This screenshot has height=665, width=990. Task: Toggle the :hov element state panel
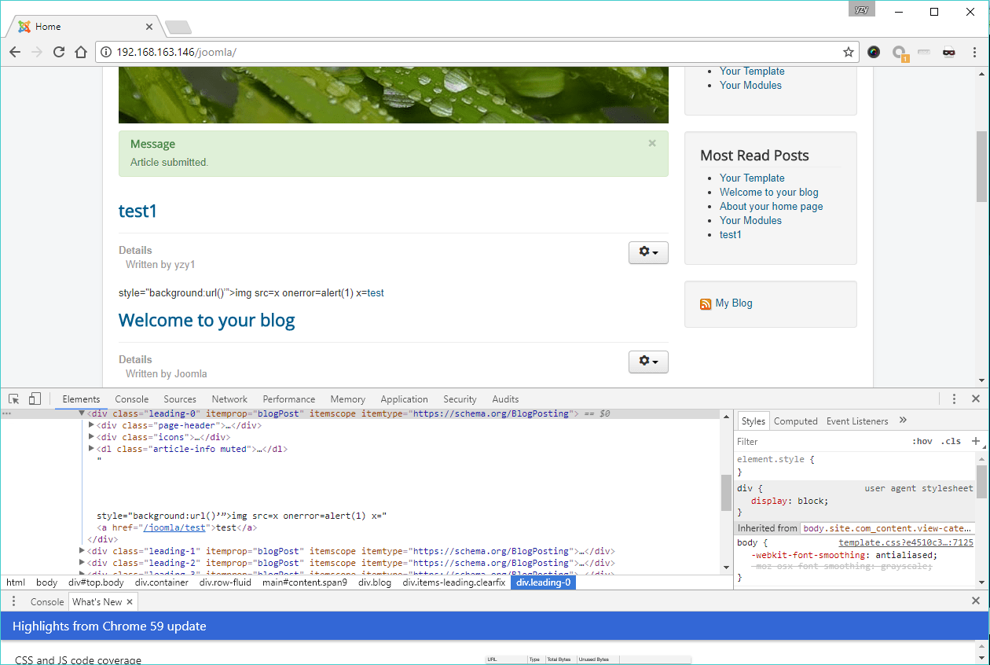[922, 441]
